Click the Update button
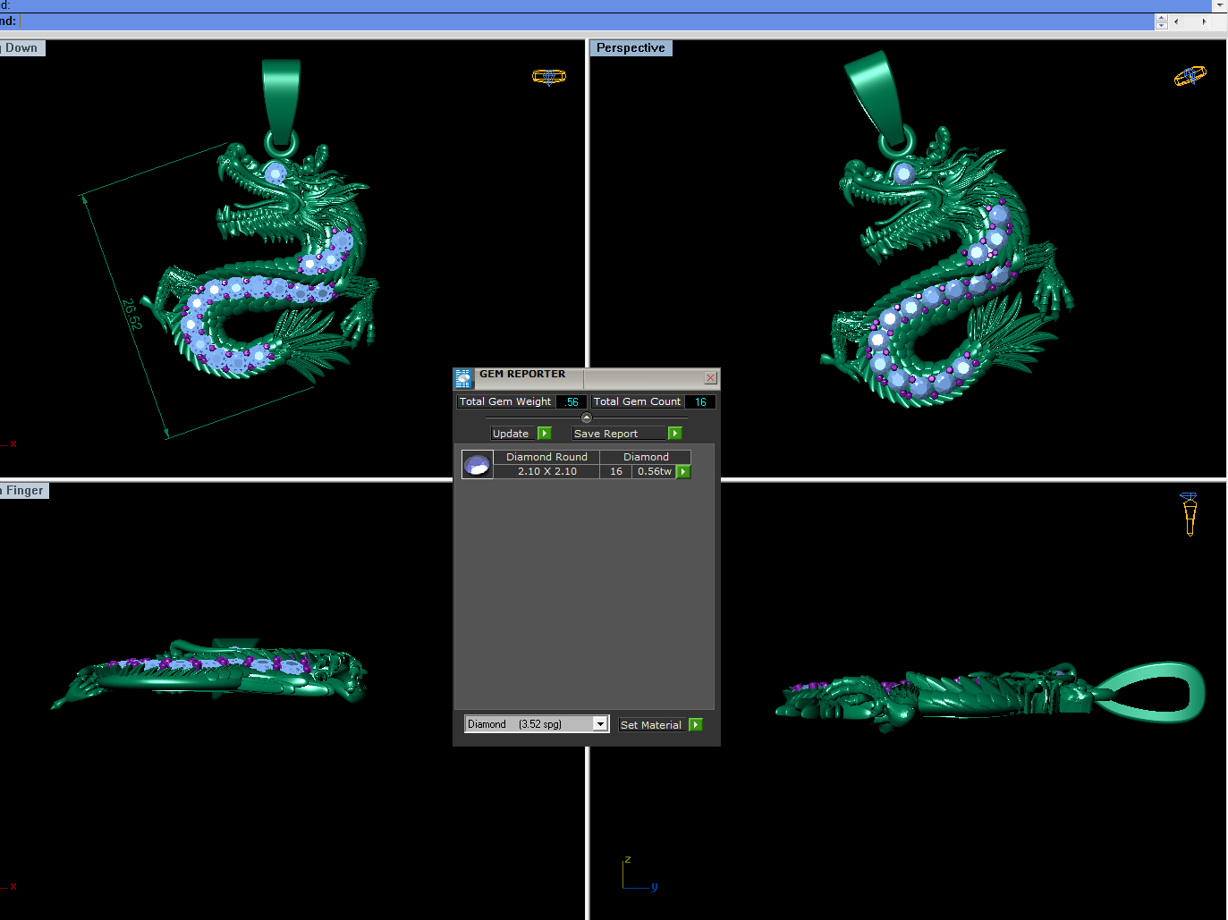The height and width of the screenshot is (920, 1228). click(x=513, y=434)
